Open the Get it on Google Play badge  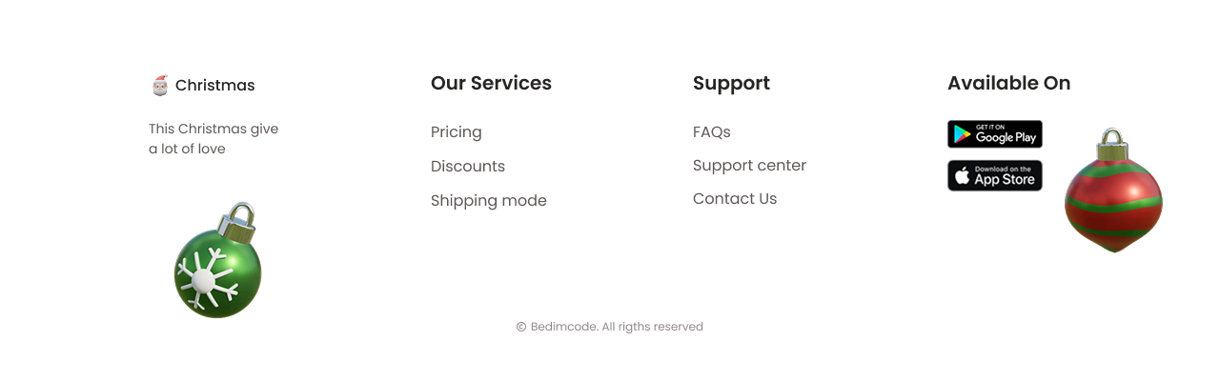[x=995, y=134]
